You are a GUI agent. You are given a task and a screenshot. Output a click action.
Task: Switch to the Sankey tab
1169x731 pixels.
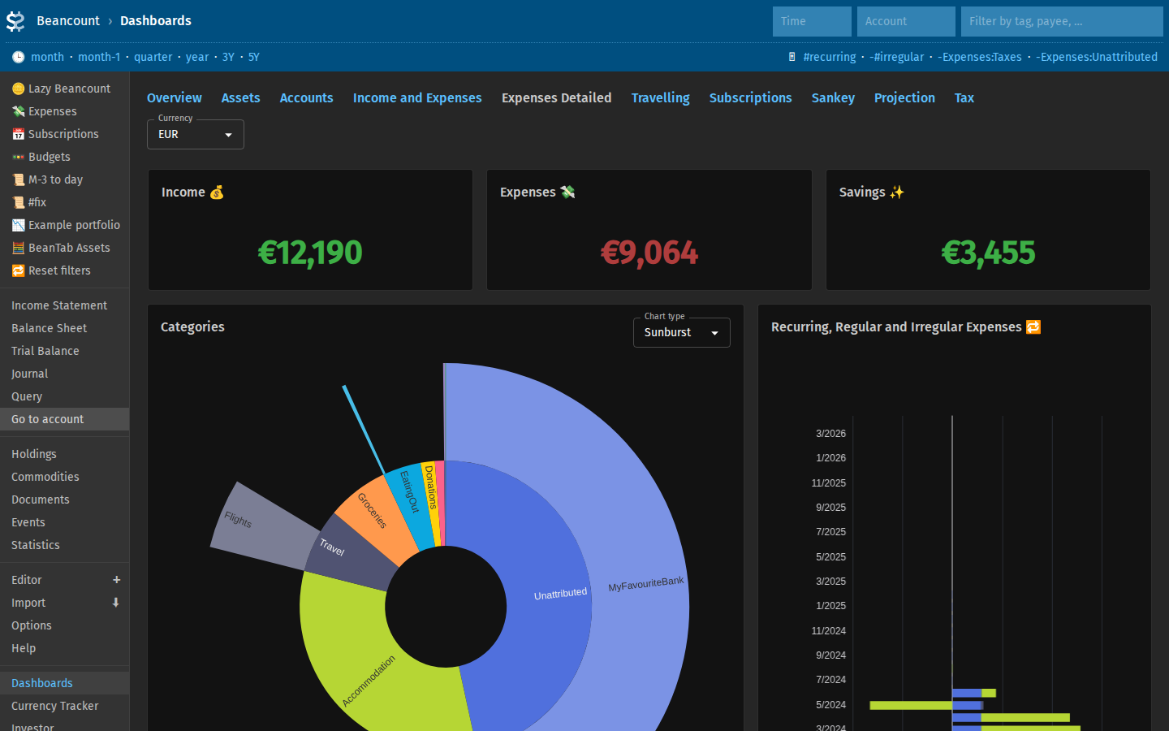point(834,97)
